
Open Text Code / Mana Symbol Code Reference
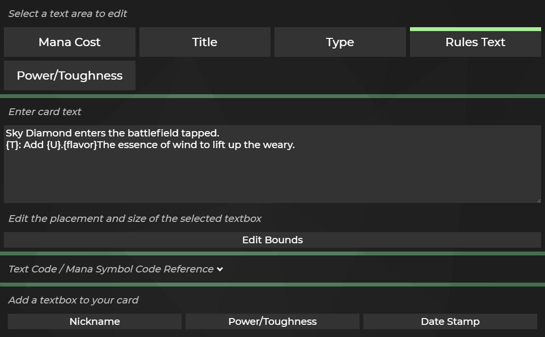(x=111, y=269)
